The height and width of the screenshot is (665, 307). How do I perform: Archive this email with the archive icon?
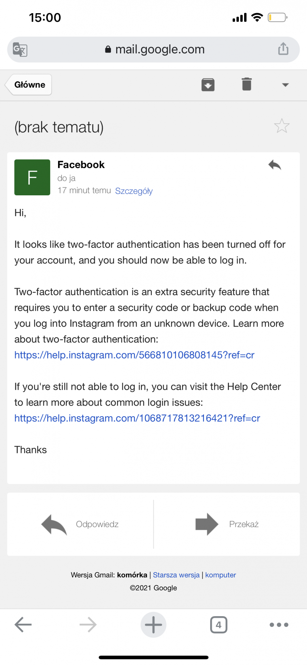208,85
